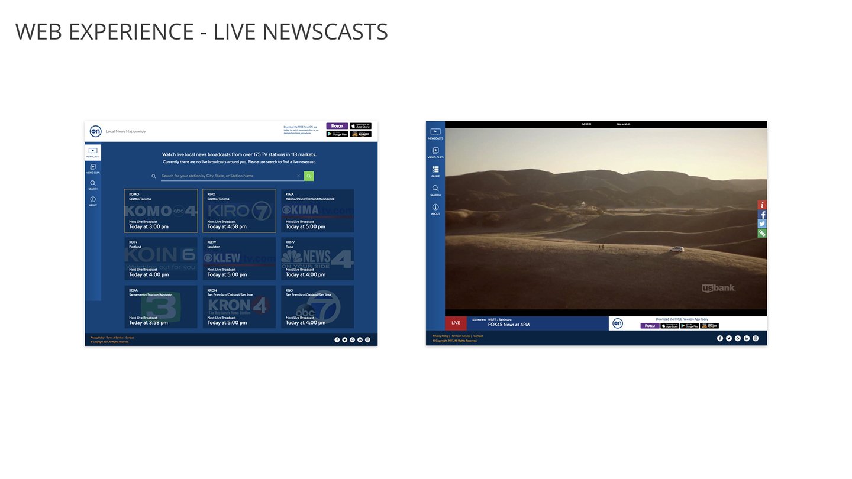Image resolution: width=852 pixels, height=479 pixels.
Task: Click Twitter footer icon on station list page
Action: point(344,339)
